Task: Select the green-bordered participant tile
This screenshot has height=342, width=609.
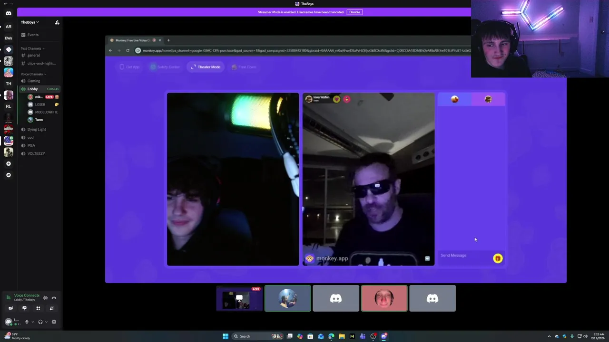Action: (x=288, y=298)
